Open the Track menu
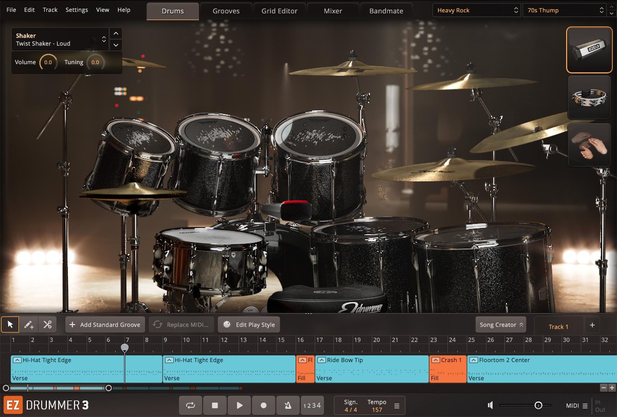 (50, 10)
